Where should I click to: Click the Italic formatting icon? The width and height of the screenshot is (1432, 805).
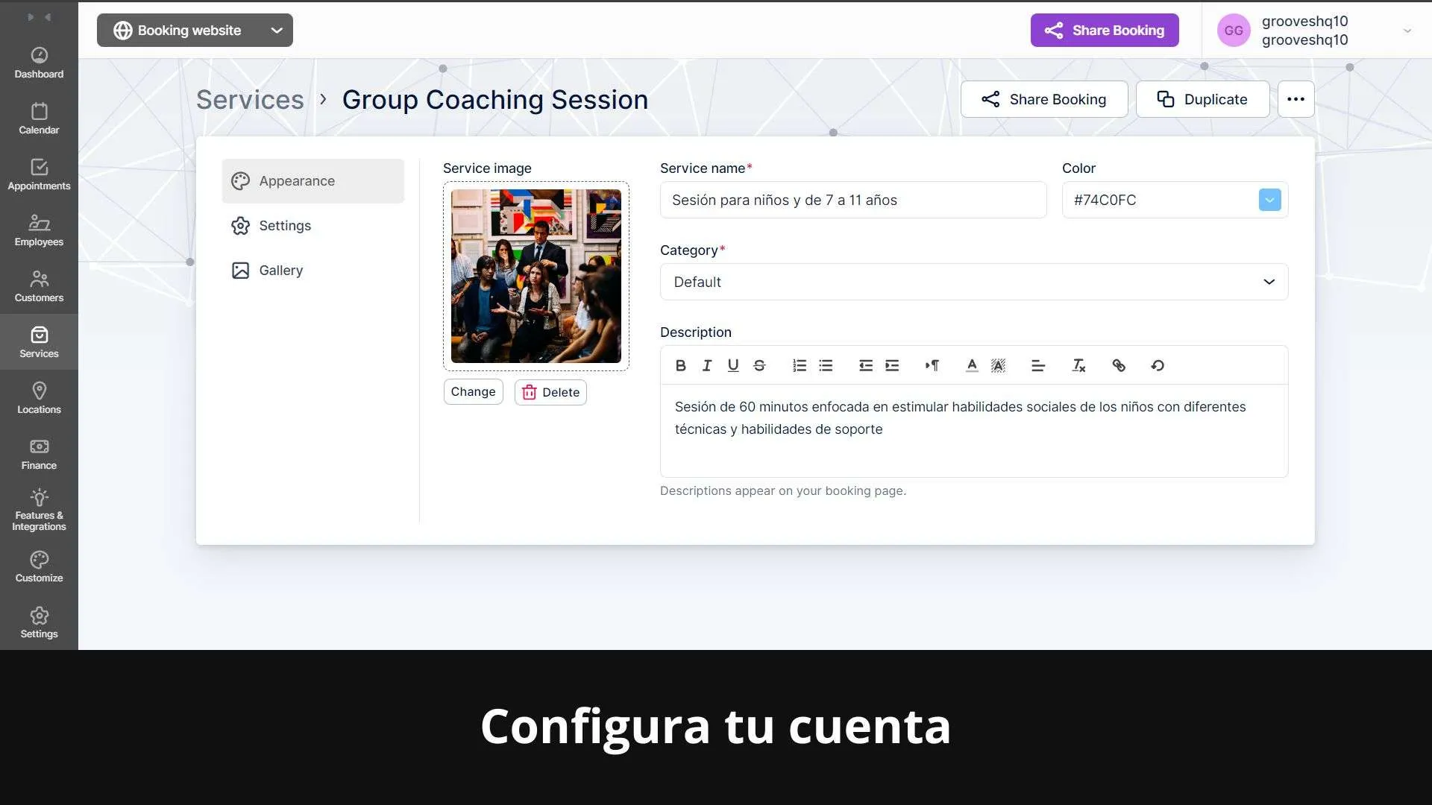coord(706,366)
